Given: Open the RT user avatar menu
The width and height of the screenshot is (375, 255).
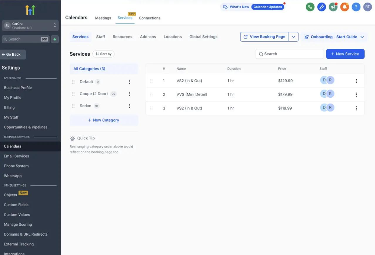Looking at the screenshot, I should coord(367,7).
